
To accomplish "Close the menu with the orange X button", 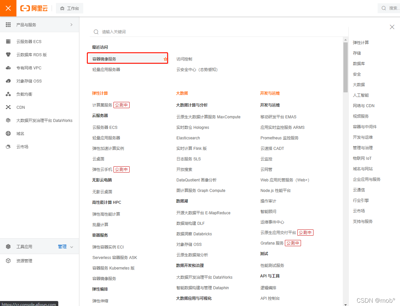I will pyautogui.click(x=8, y=8).
